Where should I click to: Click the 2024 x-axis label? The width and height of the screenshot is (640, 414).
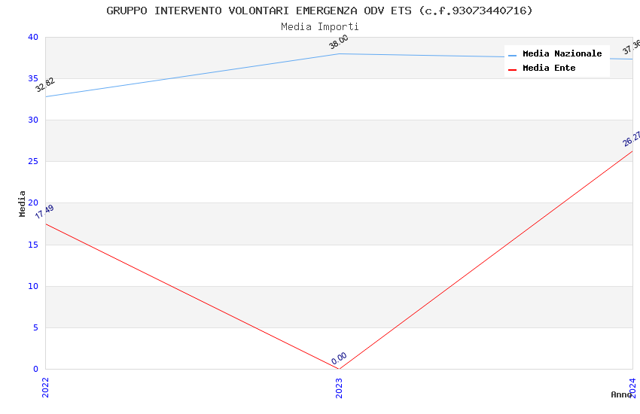point(632,388)
